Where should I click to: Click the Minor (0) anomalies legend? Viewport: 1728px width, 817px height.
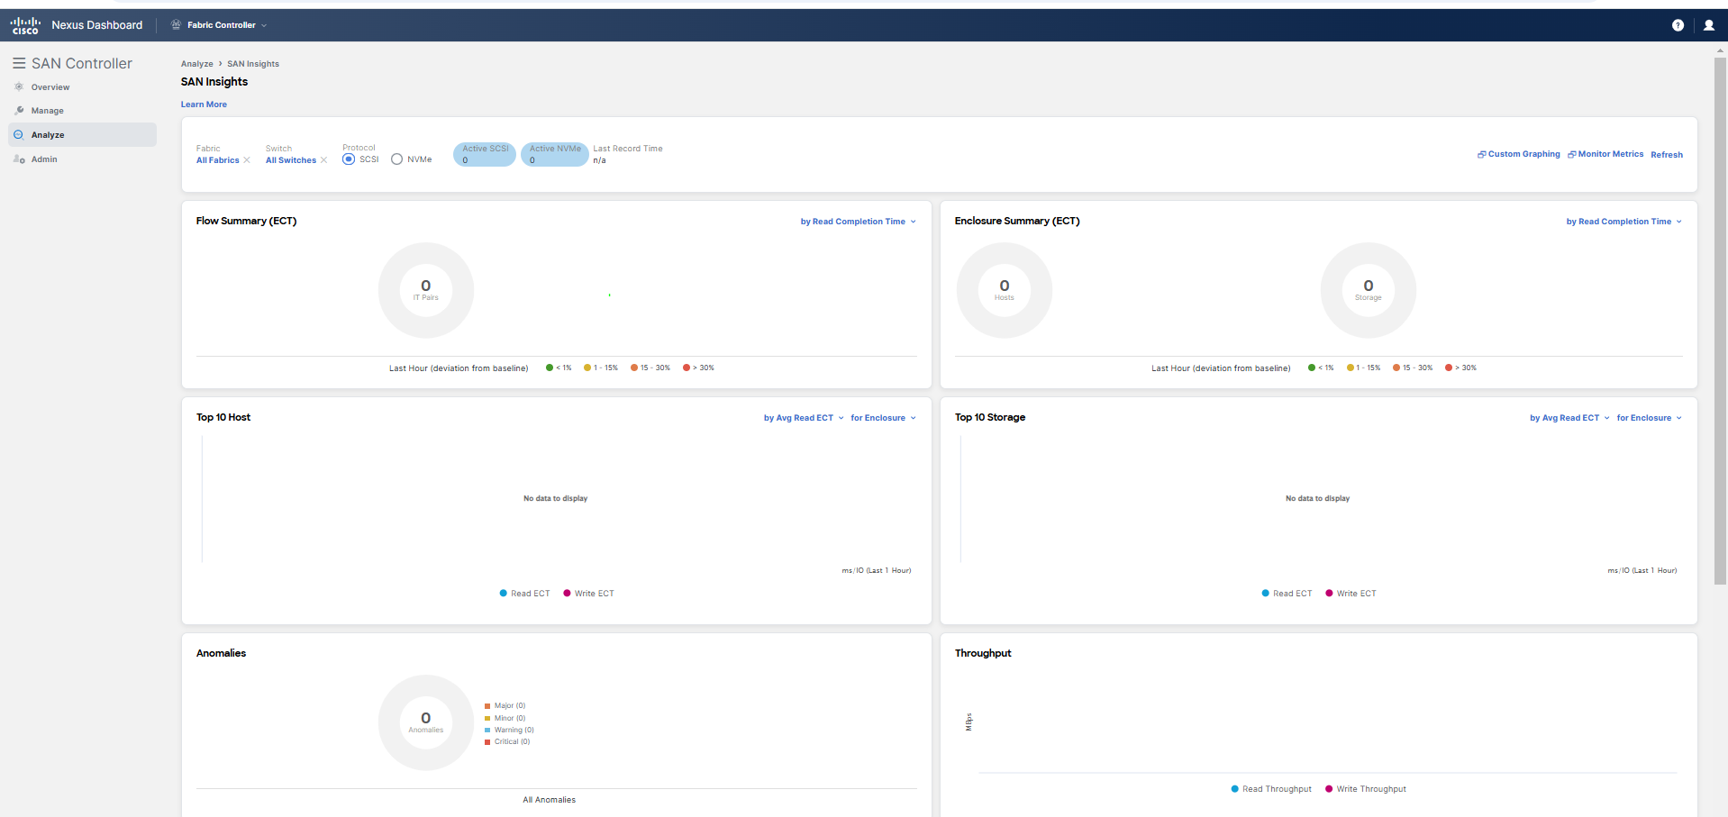coord(505,718)
